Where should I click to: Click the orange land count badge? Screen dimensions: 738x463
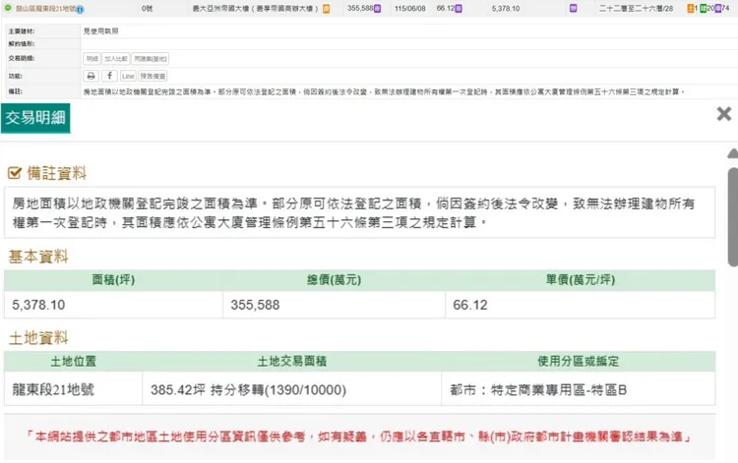point(690,9)
